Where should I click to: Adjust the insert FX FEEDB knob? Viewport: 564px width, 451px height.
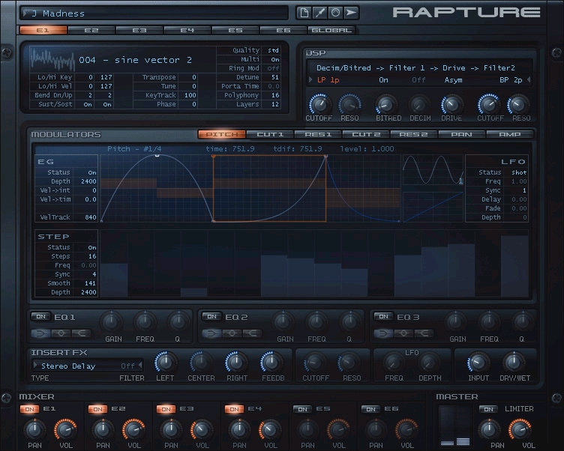(272, 363)
